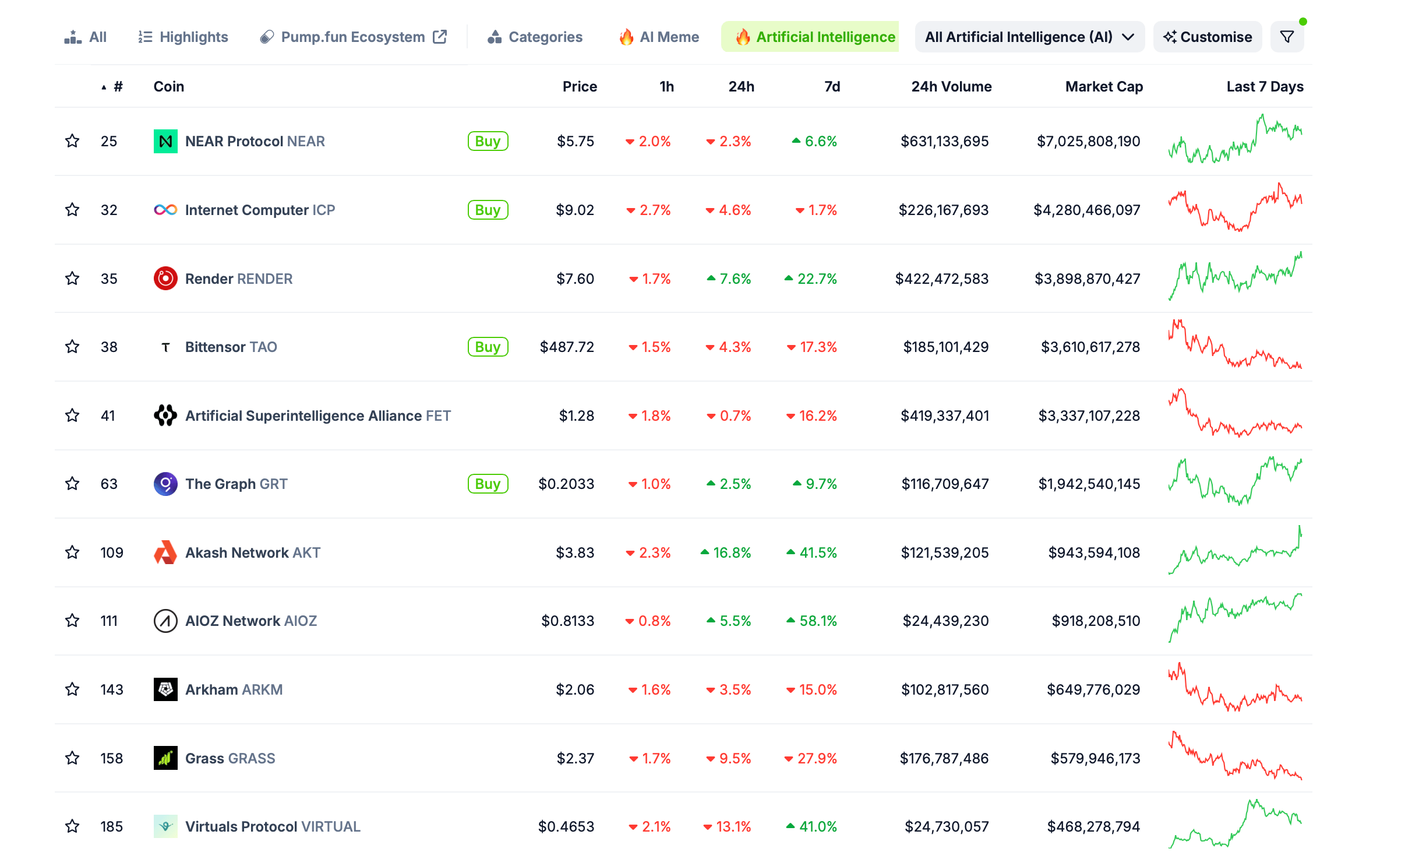Image resolution: width=1426 pixels, height=859 pixels.
Task: Star the Bittensor row
Action: click(x=72, y=347)
